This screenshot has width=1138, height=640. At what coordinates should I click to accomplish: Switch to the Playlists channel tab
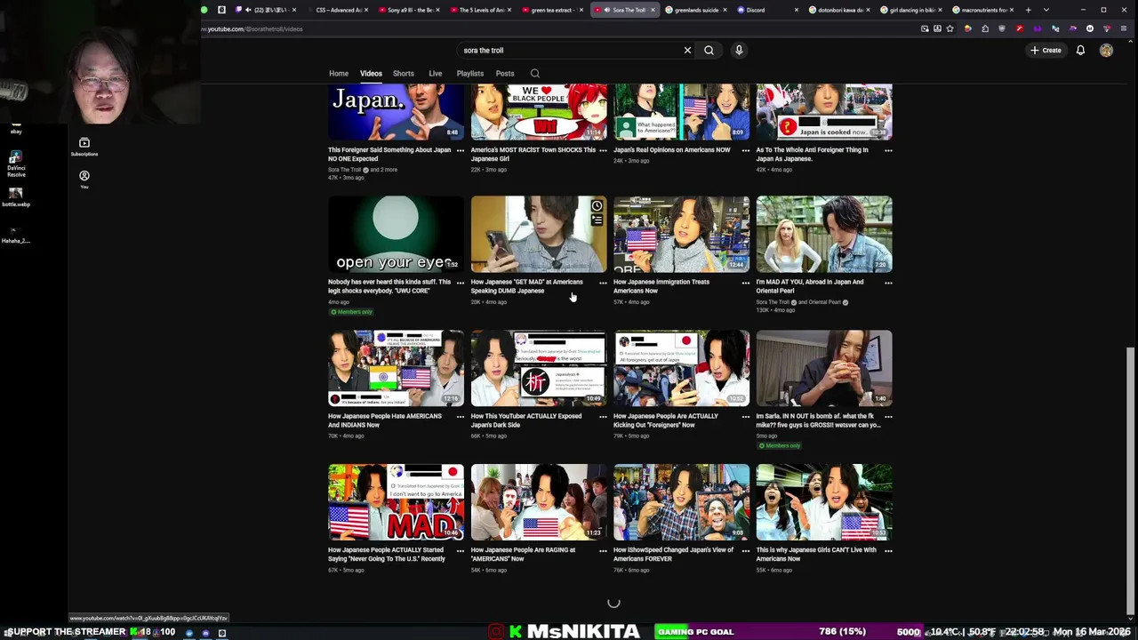[x=469, y=74]
